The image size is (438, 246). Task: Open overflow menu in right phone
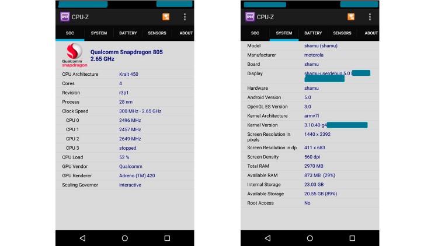370,17
